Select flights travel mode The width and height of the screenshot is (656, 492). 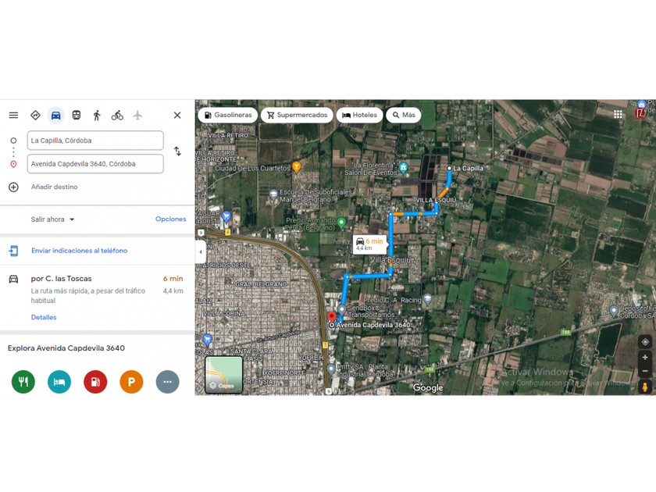click(137, 115)
